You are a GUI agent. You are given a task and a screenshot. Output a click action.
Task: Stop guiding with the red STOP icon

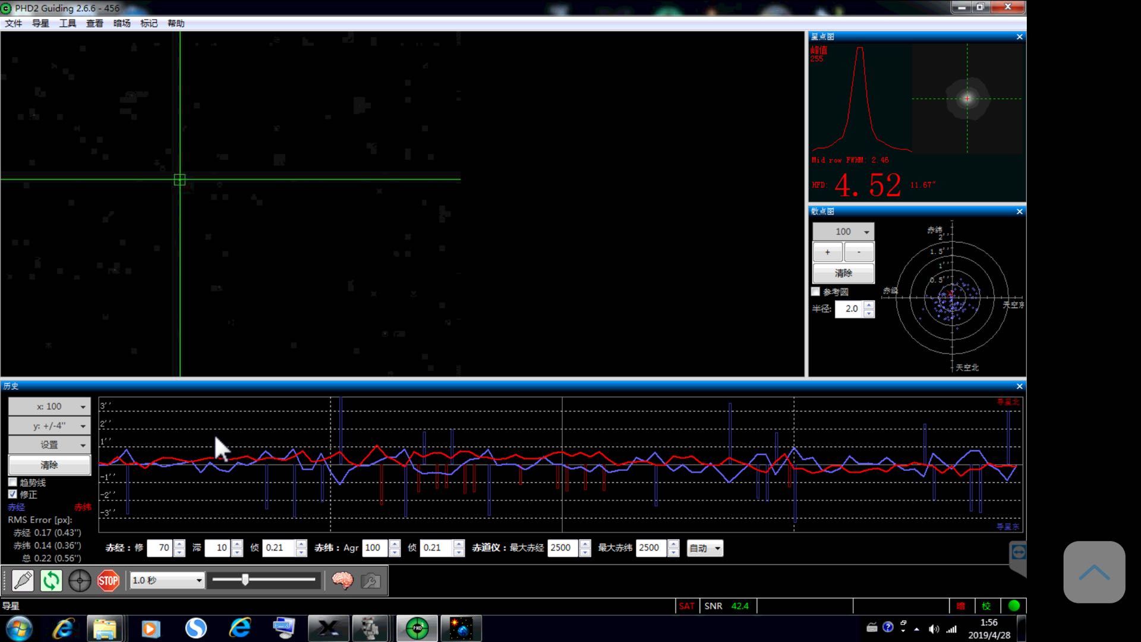[108, 580]
